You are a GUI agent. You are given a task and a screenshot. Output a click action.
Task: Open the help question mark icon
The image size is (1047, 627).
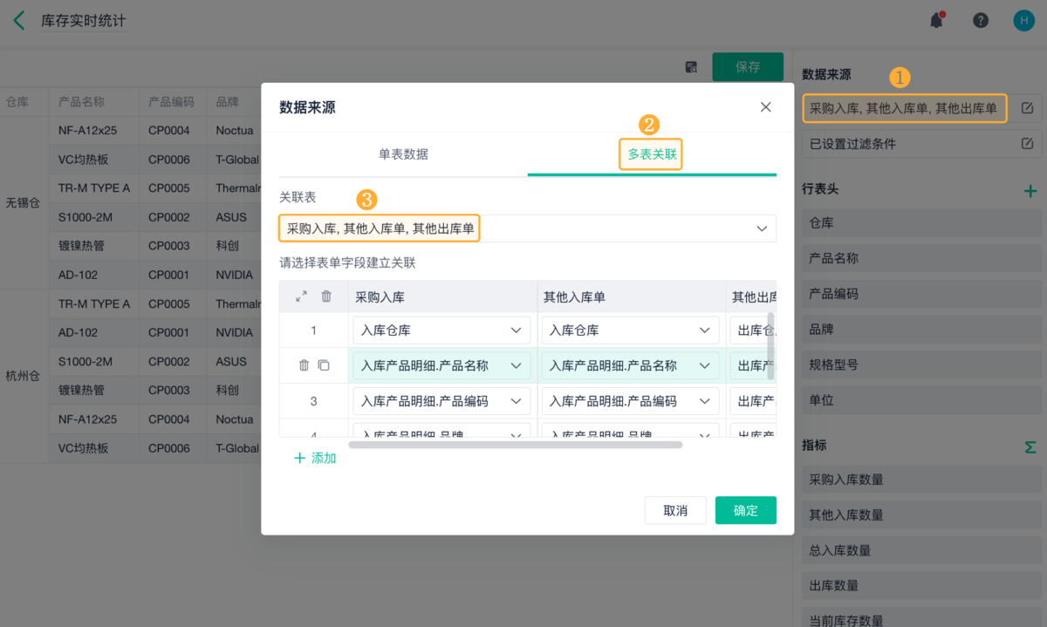tap(981, 20)
